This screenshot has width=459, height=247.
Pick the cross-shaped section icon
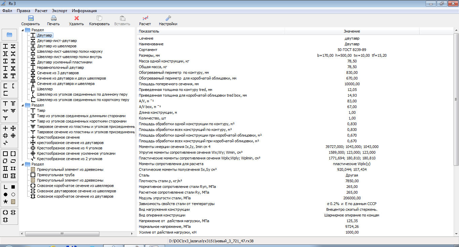pos(5,128)
